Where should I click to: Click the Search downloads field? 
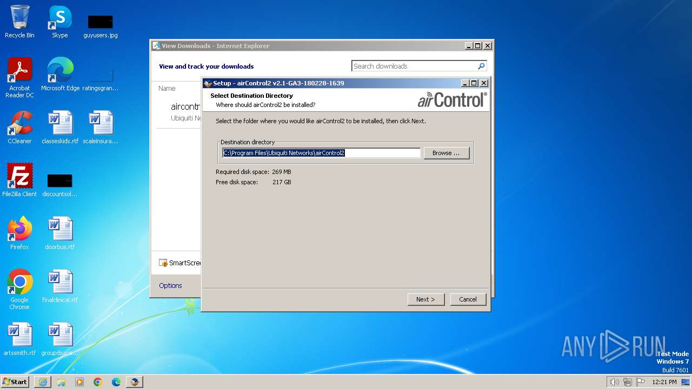pyautogui.click(x=414, y=66)
